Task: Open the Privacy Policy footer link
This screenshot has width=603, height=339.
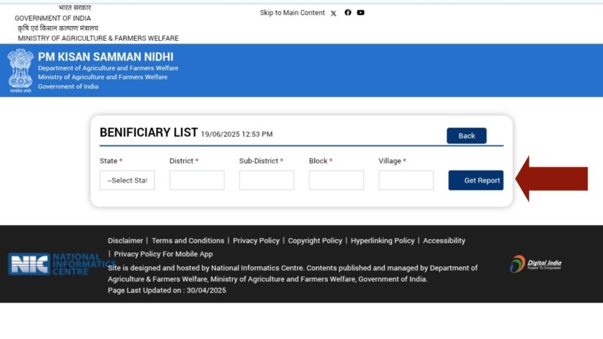Action: click(x=256, y=241)
